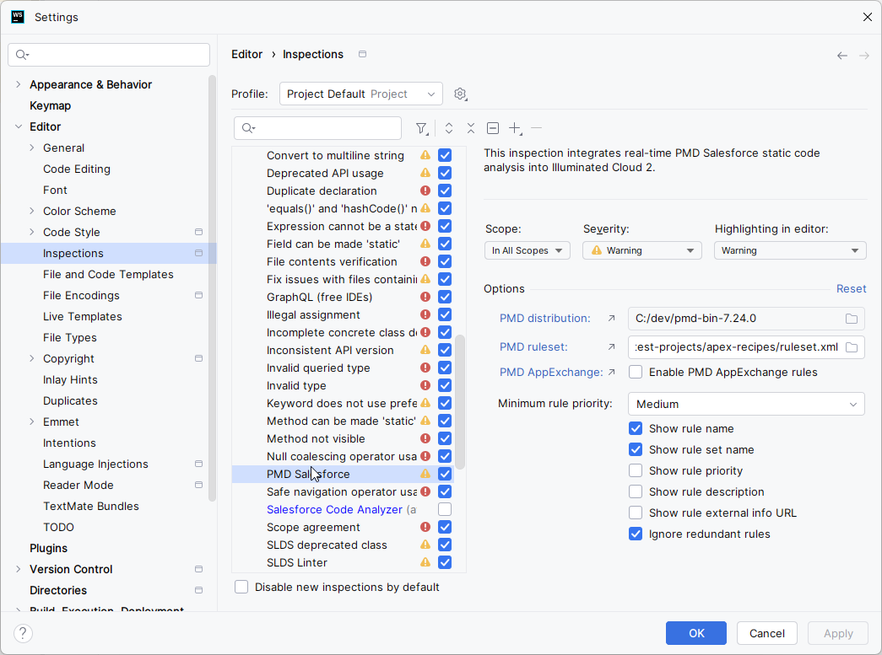Open the Plugins settings page
Viewport: 882px width, 655px height.
(x=48, y=548)
